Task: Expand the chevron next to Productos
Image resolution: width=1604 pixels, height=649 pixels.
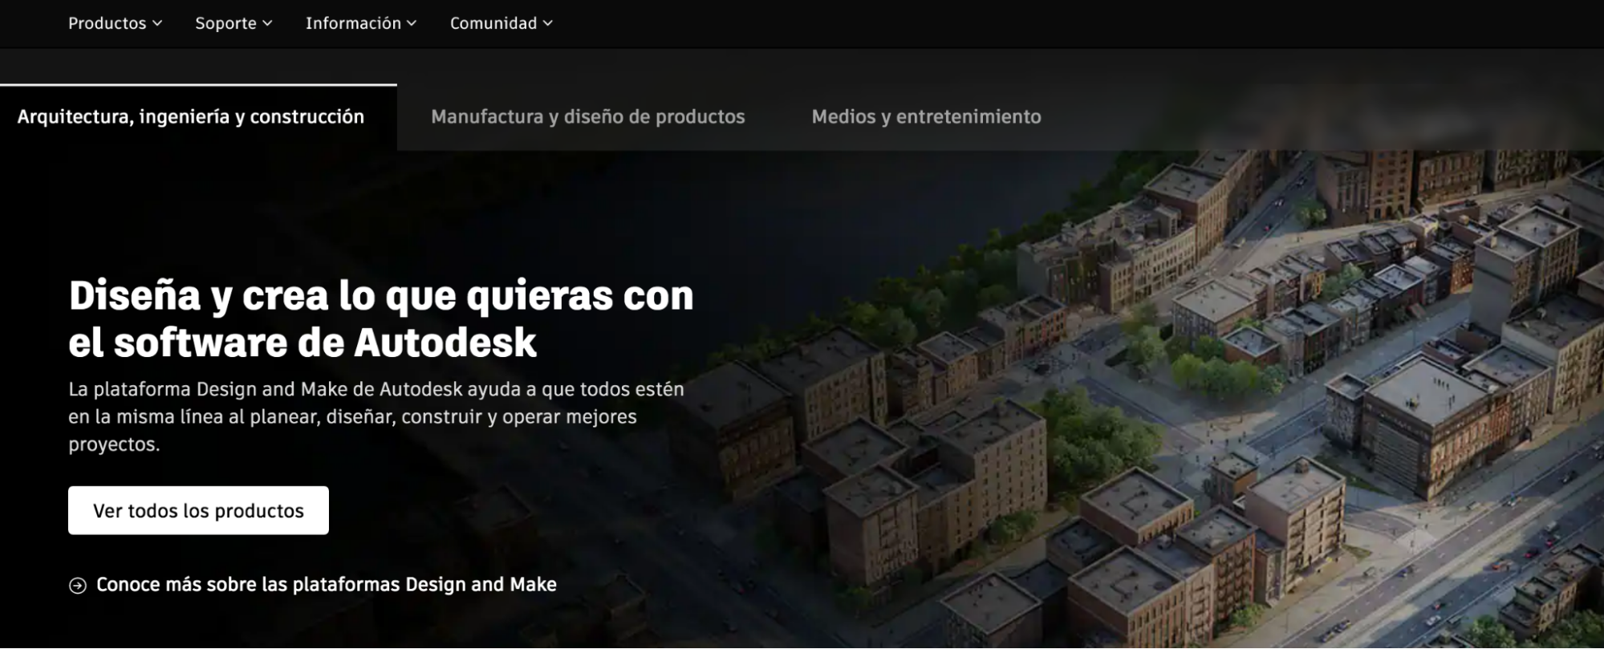Action: pyautogui.click(x=157, y=23)
